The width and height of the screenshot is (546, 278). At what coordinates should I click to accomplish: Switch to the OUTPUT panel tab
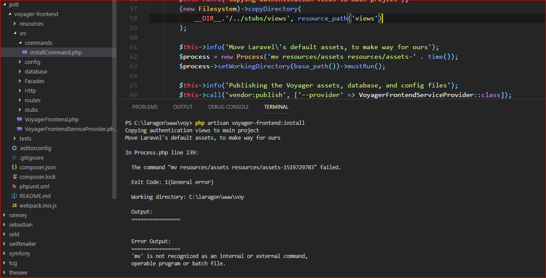183,107
